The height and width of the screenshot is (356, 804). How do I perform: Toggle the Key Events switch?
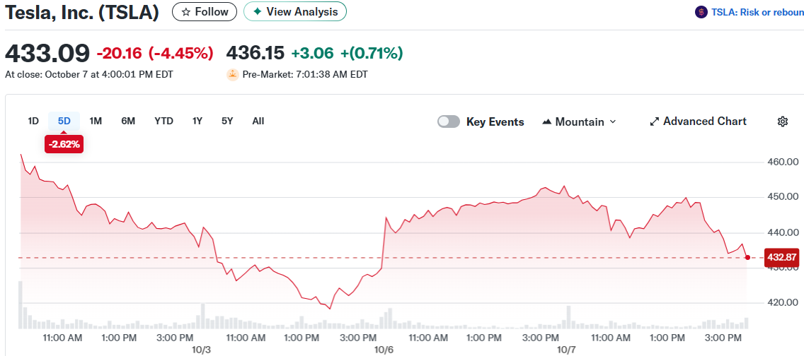tap(449, 121)
